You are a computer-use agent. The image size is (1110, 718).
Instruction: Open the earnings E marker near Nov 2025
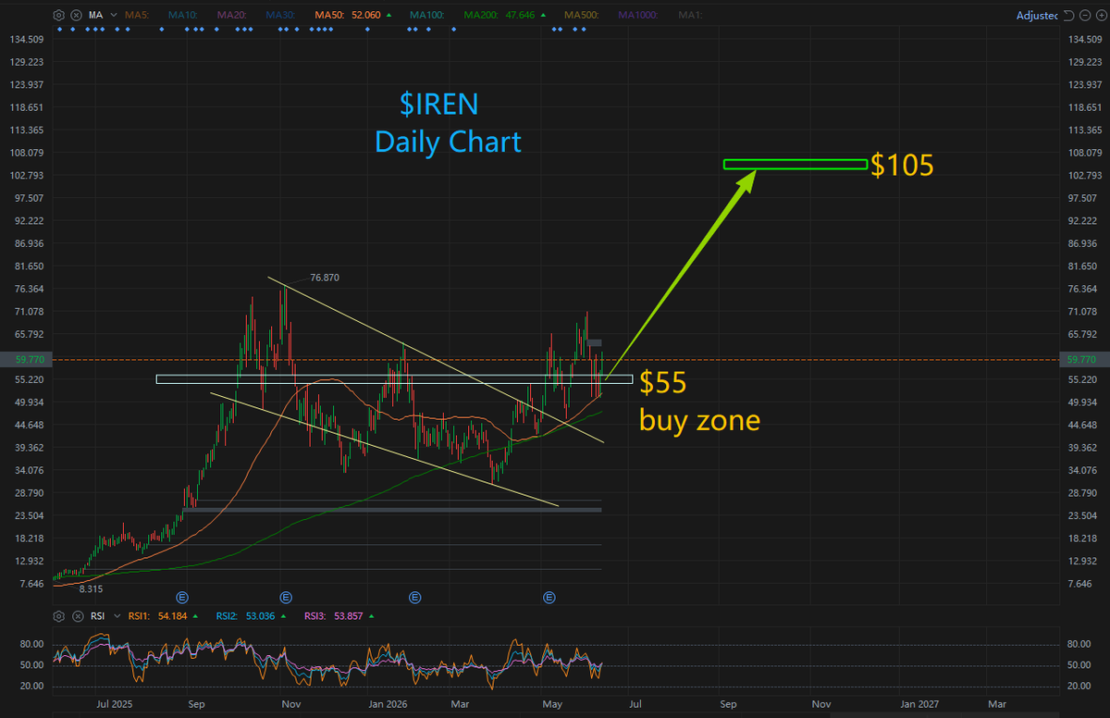pyautogui.click(x=286, y=598)
